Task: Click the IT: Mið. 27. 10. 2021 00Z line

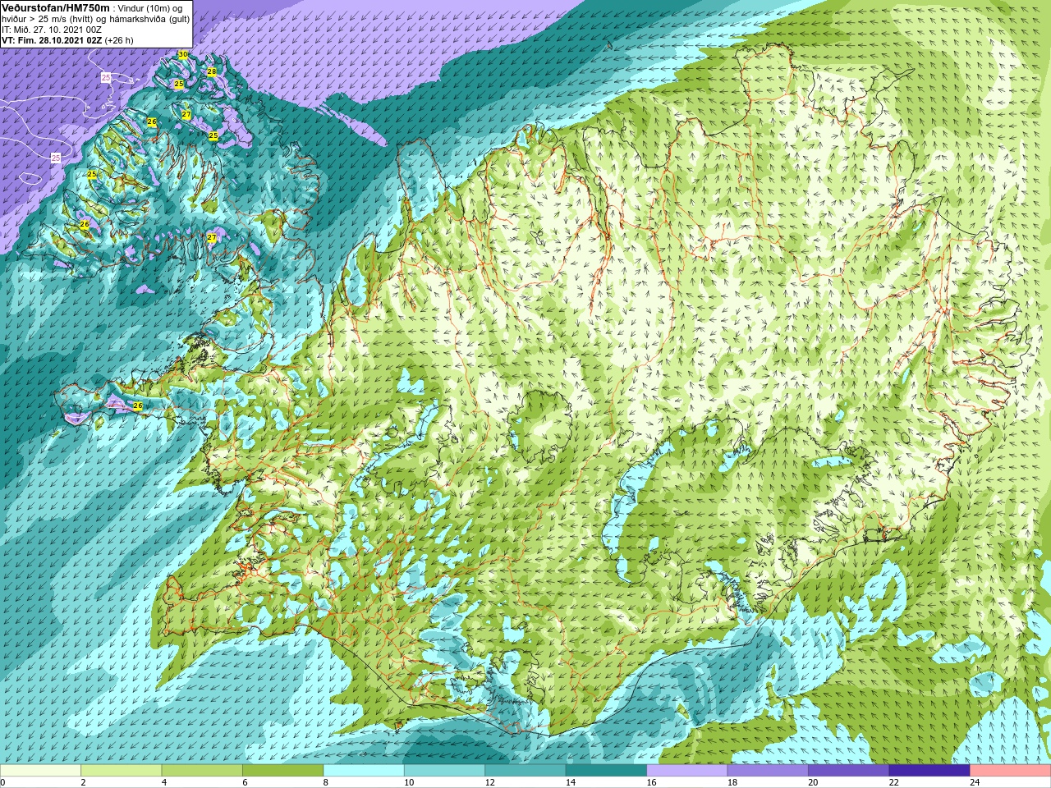Action: [x=52, y=29]
